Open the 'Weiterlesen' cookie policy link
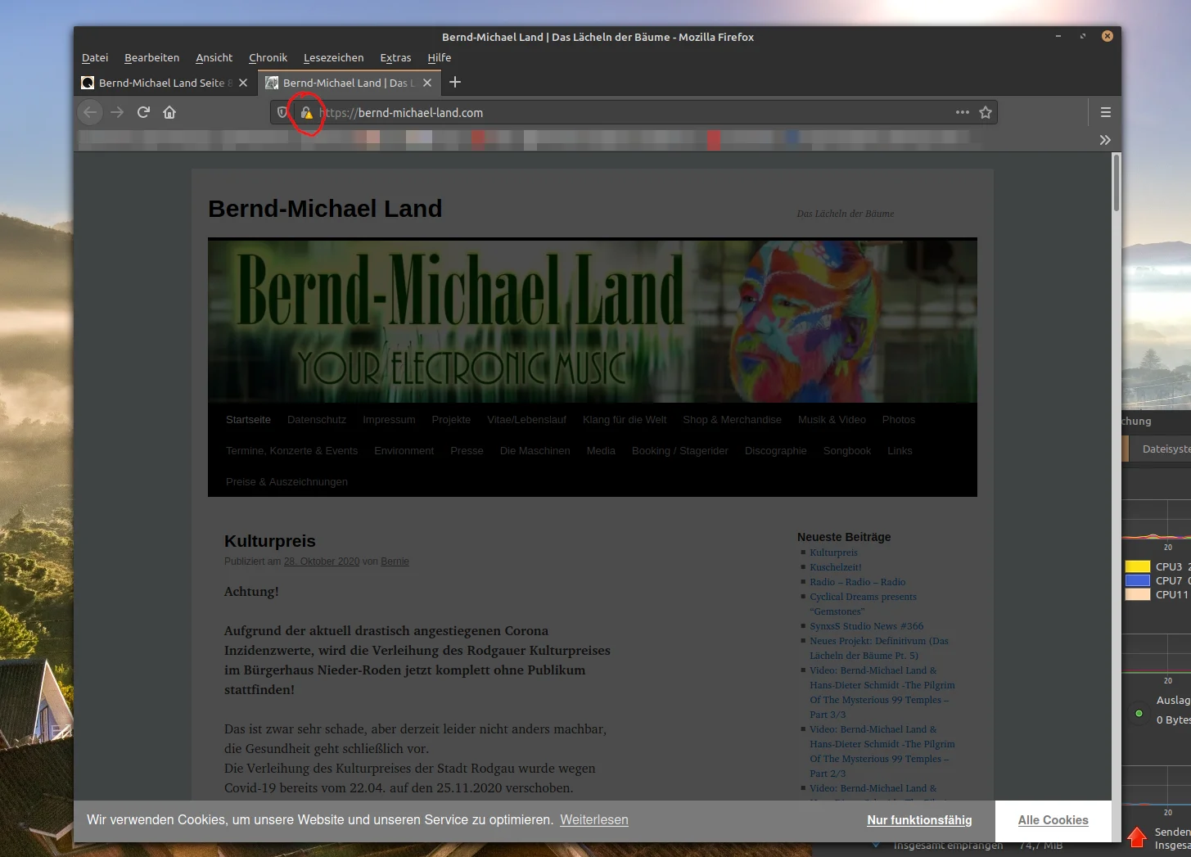This screenshot has height=857, width=1191. (x=593, y=820)
